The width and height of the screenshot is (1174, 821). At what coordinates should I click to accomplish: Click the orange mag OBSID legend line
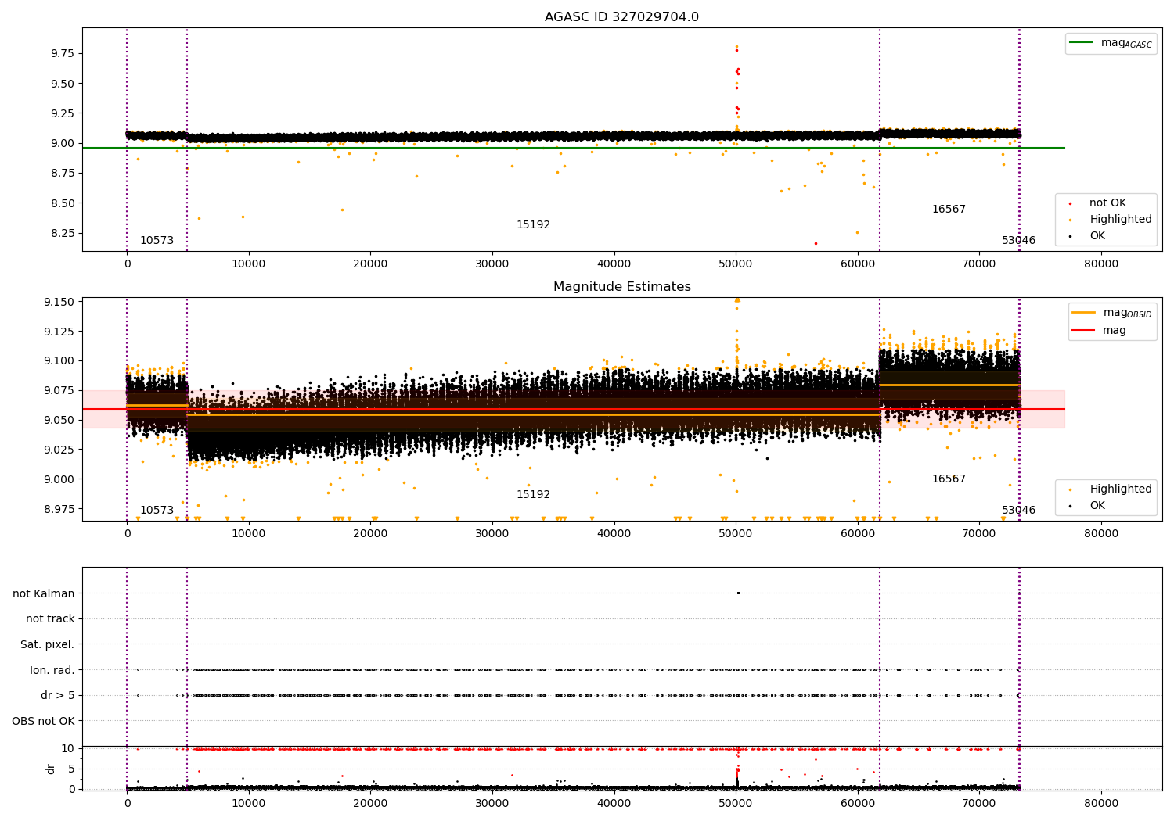(1085, 313)
